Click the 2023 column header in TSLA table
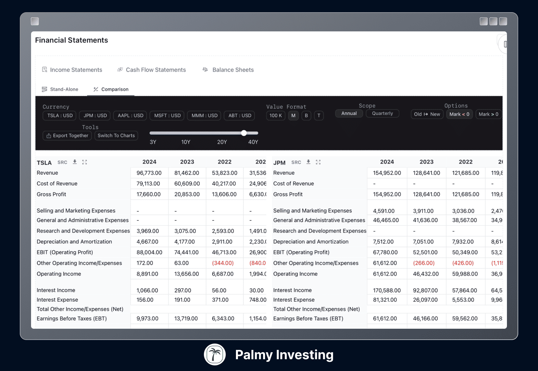This screenshot has height=371, width=538. coord(187,162)
